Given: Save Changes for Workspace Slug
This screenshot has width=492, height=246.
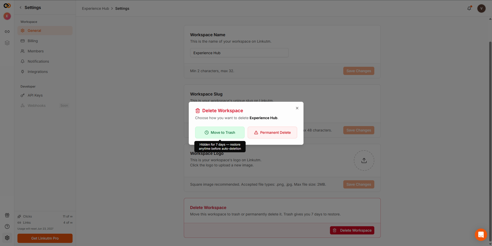Looking at the screenshot, I should pyautogui.click(x=359, y=130).
